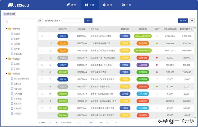Click the red mark dot in row 4
198x127 pixels.
[157, 58]
